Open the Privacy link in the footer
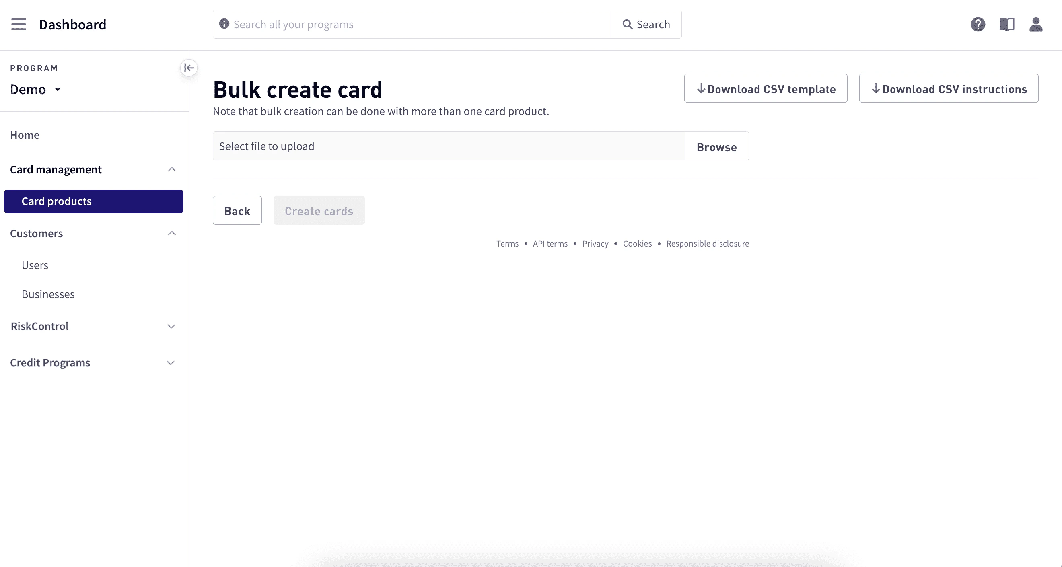The height and width of the screenshot is (567, 1062). [595, 244]
